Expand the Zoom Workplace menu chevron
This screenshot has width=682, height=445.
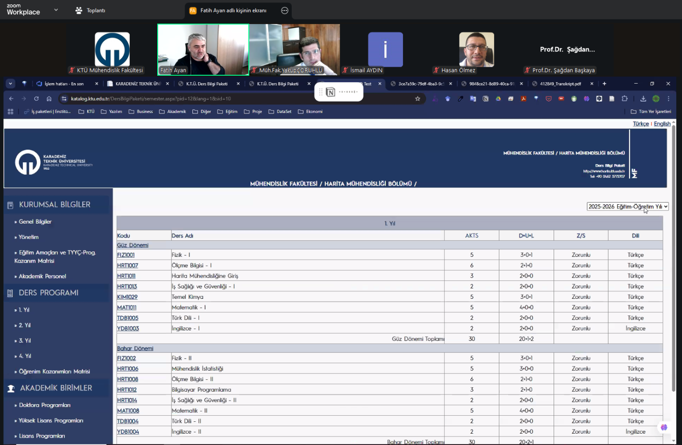56,10
